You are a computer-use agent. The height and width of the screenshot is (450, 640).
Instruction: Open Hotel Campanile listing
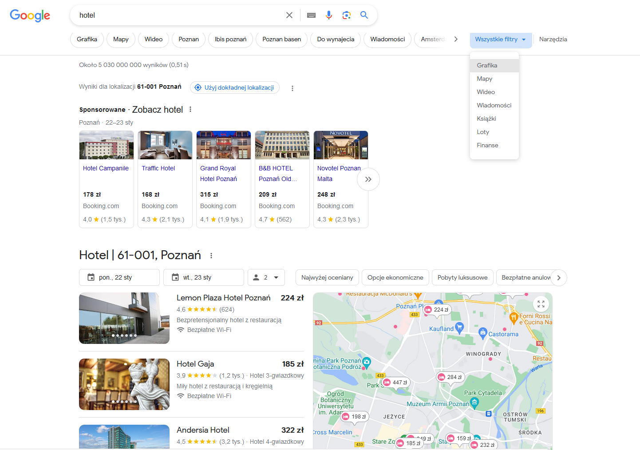tap(106, 168)
